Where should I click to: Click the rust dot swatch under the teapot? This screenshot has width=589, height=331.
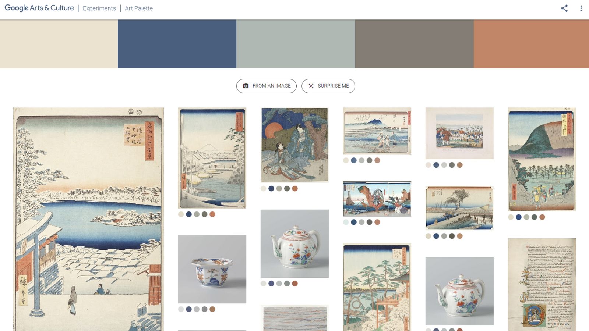click(x=295, y=284)
